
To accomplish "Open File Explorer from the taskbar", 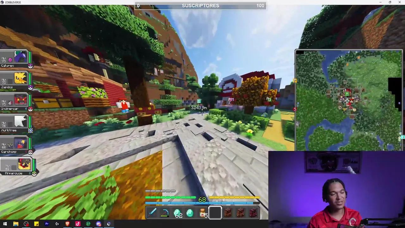I will click(16, 224).
